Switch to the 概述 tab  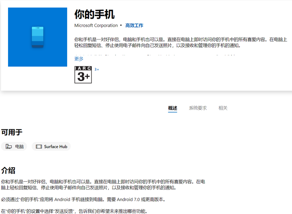(172, 108)
